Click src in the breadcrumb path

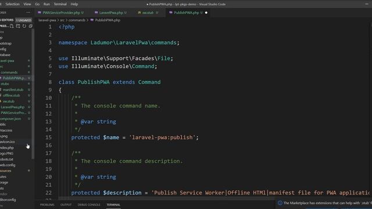(62, 20)
